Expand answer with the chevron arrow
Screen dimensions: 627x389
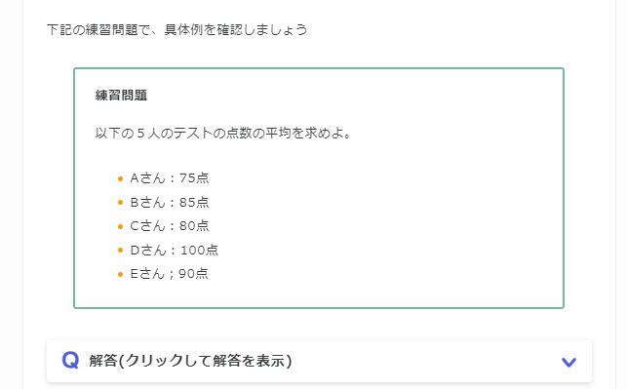tap(568, 363)
